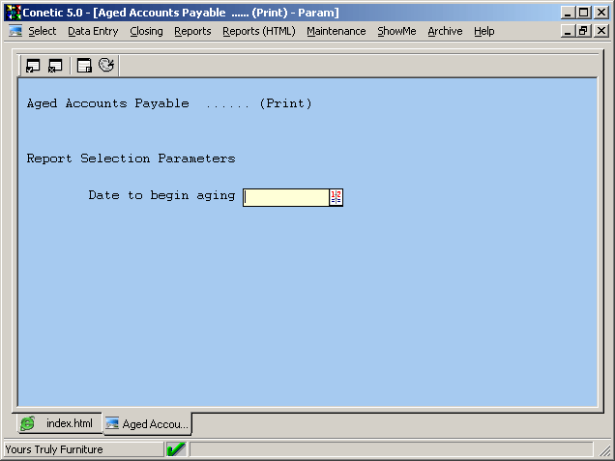
Task: Open the Maintenance menu
Action: pos(336,31)
